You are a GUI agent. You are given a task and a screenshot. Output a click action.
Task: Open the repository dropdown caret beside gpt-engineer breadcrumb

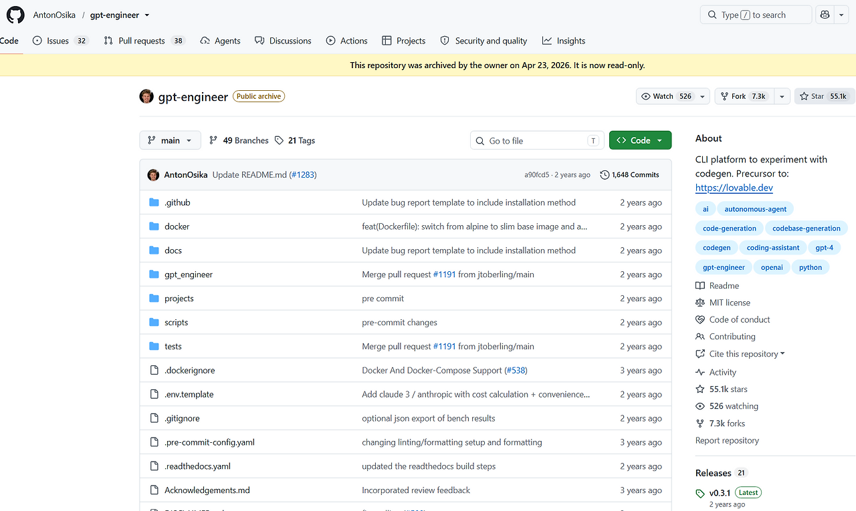(x=147, y=15)
